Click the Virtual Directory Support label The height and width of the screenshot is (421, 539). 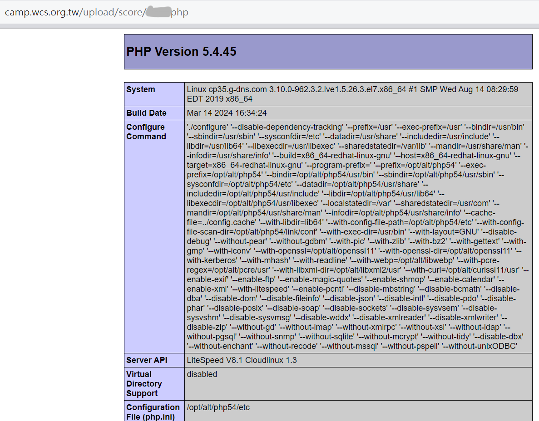tap(143, 383)
